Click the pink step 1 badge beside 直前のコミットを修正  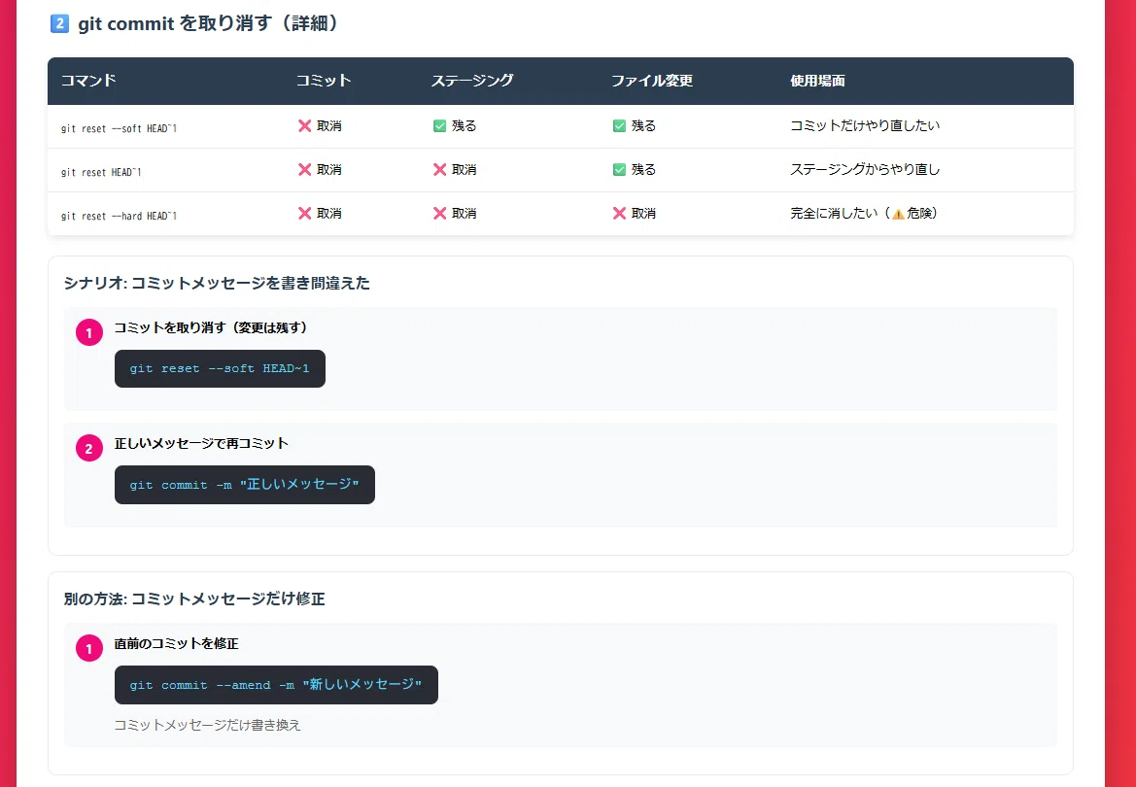(89, 649)
